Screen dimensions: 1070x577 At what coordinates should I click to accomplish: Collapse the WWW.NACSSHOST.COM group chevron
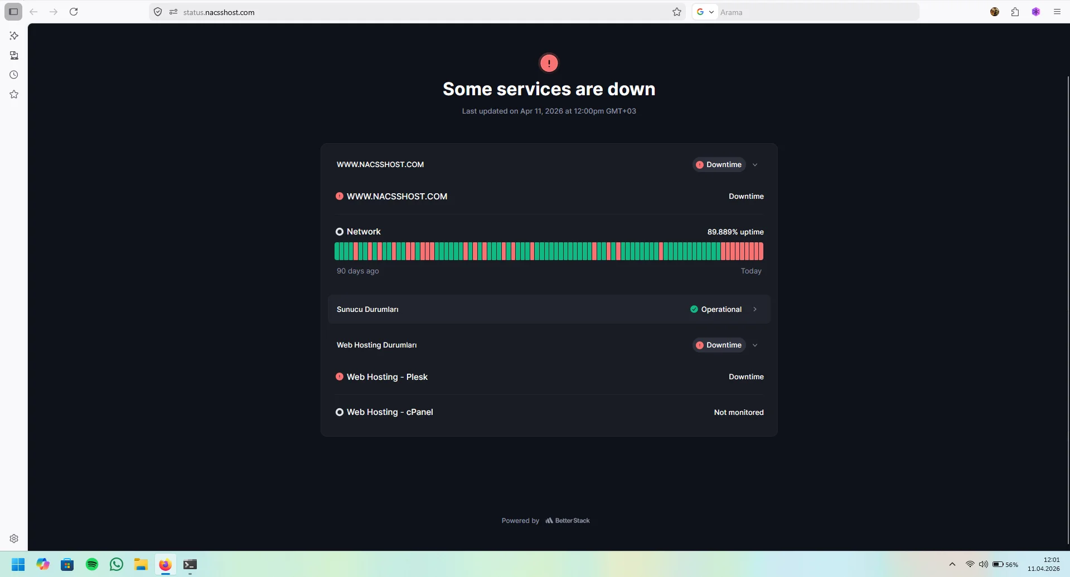(755, 165)
